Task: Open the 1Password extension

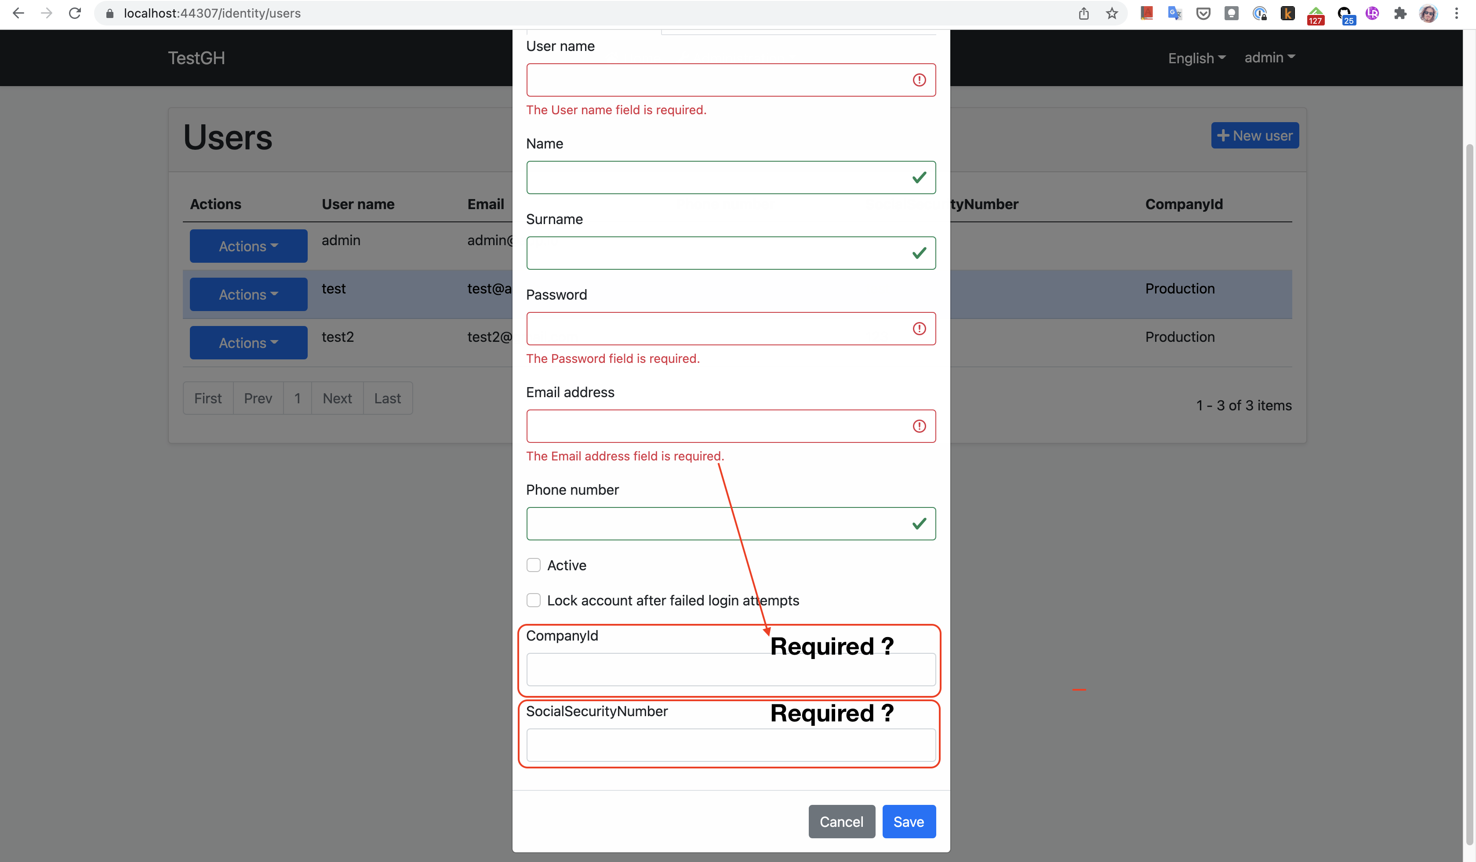Action: (x=1260, y=14)
